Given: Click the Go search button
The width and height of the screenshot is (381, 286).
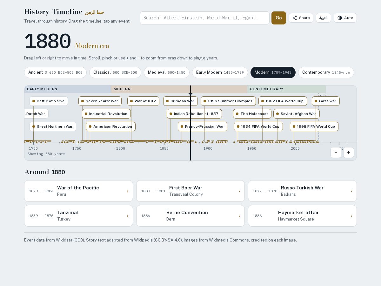Looking at the screenshot, I should 279,18.
